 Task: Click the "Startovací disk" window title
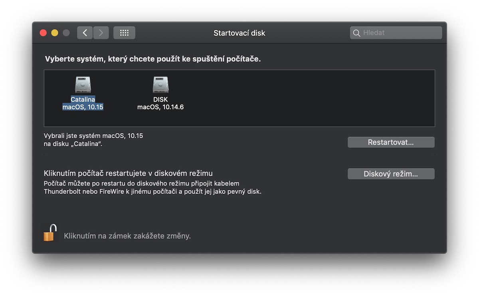(239, 33)
